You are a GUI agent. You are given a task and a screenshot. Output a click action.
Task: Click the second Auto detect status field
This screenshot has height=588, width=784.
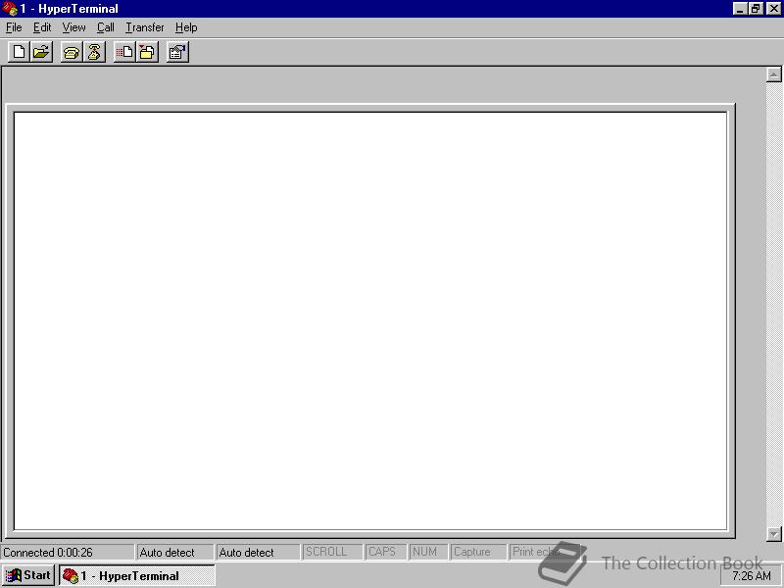coord(258,552)
